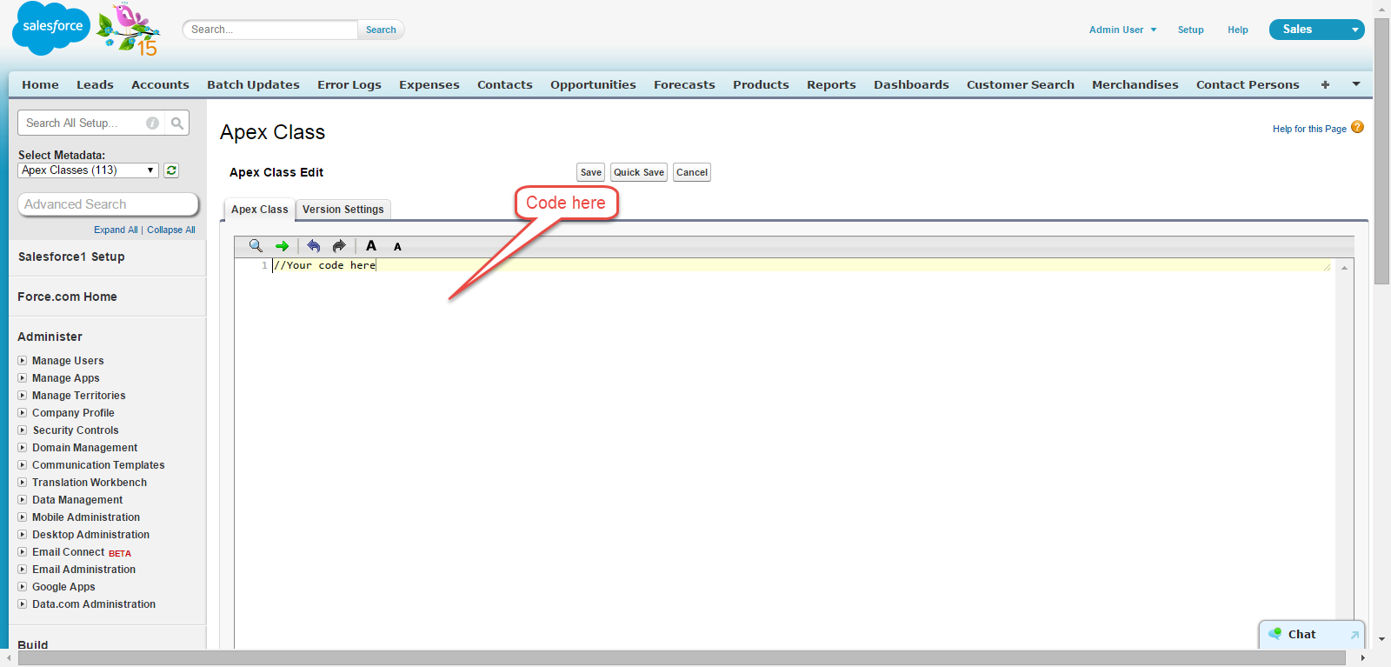The height and width of the screenshot is (667, 1391).
Task: Open the Admin User menu
Action: pyautogui.click(x=1122, y=30)
